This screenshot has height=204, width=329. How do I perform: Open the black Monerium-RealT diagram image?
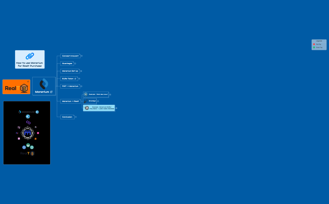[x=27, y=133]
